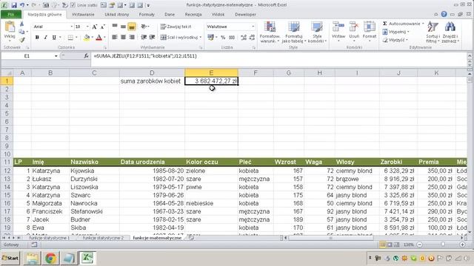This screenshot has height=266, width=474.
Task: Toggle Underline formatting
Action: (x=54, y=38)
